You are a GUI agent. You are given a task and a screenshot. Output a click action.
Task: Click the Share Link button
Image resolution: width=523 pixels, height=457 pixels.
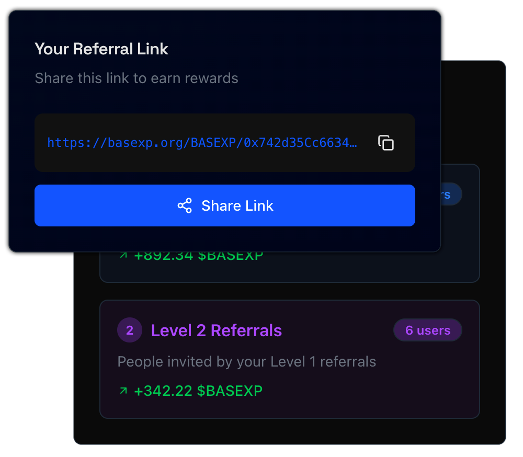(x=225, y=205)
